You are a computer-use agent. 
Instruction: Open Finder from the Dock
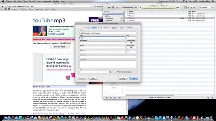pyautogui.click(x=5, y=118)
